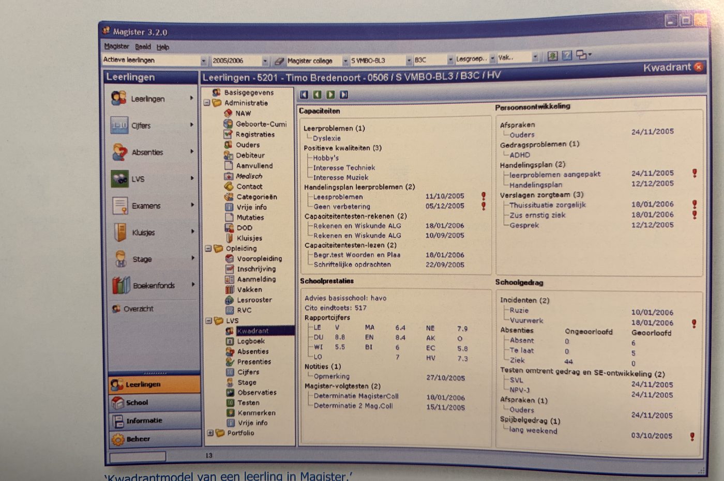Open the B3C class dropdown

[x=450, y=60]
